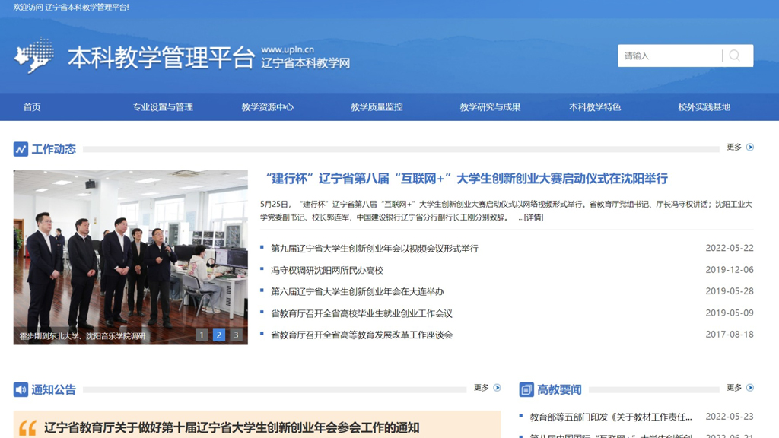Open the 专业设置与管理 menu
The height and width of the screenshot is (438, 779).
[x=163, y=107]
